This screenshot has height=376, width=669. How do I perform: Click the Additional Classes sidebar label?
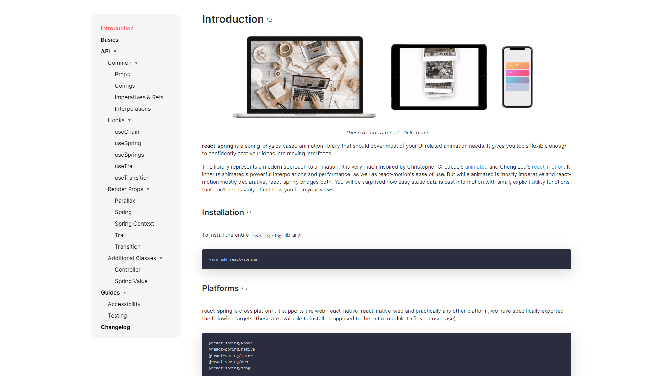pos(132,258)
